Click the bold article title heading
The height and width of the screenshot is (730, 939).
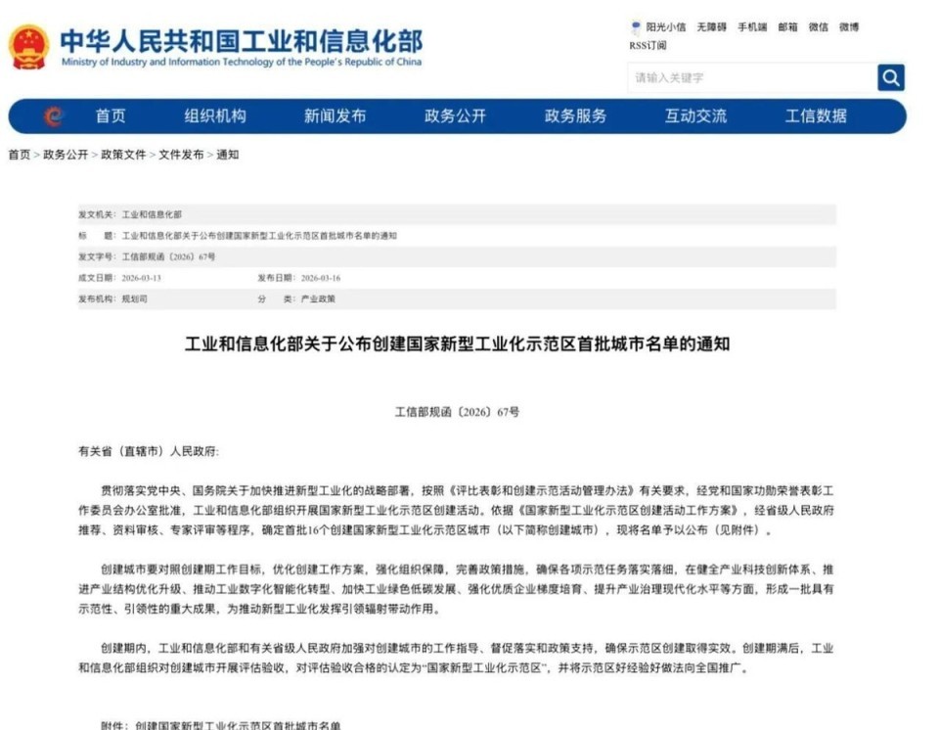[x=457, y=344]
